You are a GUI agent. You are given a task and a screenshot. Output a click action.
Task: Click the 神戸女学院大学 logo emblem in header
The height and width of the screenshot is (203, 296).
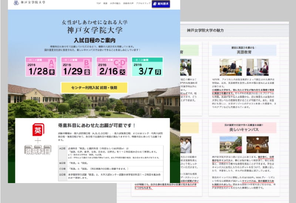click(x=16, y=3)
